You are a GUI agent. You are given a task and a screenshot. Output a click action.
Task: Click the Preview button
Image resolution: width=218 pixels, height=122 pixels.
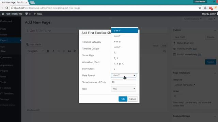(x=211, y=37)
